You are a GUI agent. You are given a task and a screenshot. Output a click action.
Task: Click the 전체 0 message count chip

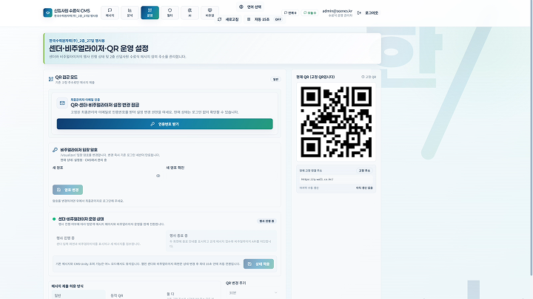pos(290,13)
